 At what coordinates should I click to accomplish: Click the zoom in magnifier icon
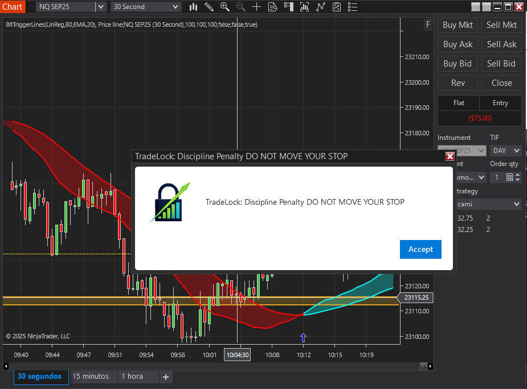click(x=225, y=7)
